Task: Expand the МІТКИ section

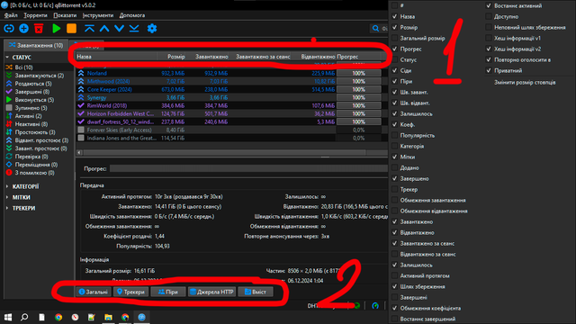Action: point(7,197)
